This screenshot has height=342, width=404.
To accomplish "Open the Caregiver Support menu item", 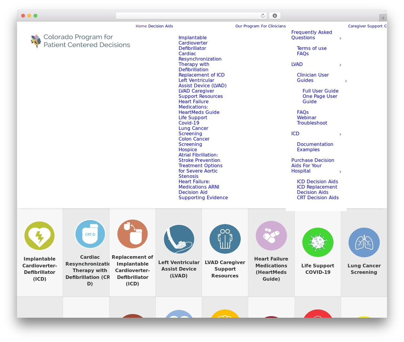I will (365, 26).
